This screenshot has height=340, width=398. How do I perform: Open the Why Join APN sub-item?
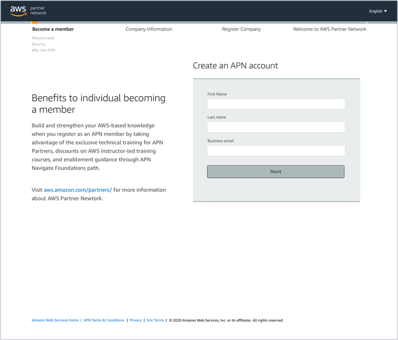click(43, 50)
